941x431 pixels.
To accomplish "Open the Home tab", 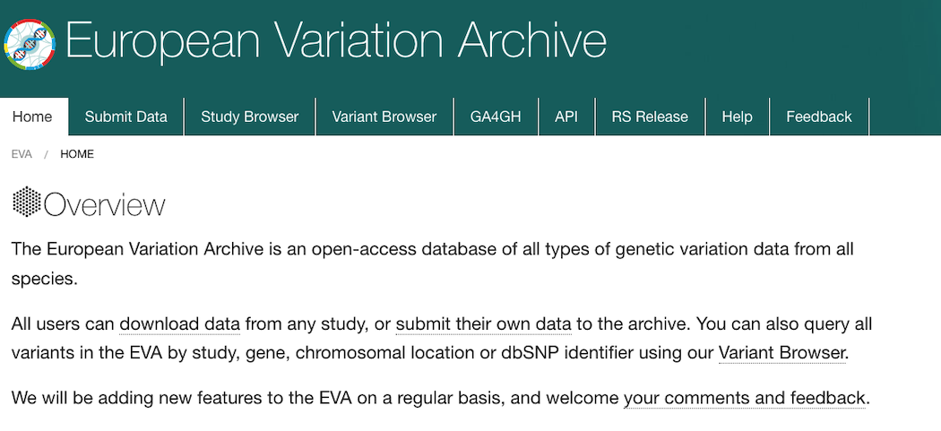I will (32, 116).
